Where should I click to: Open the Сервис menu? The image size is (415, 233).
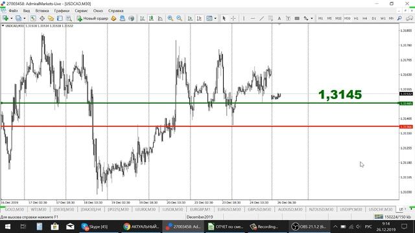[81, 10]
